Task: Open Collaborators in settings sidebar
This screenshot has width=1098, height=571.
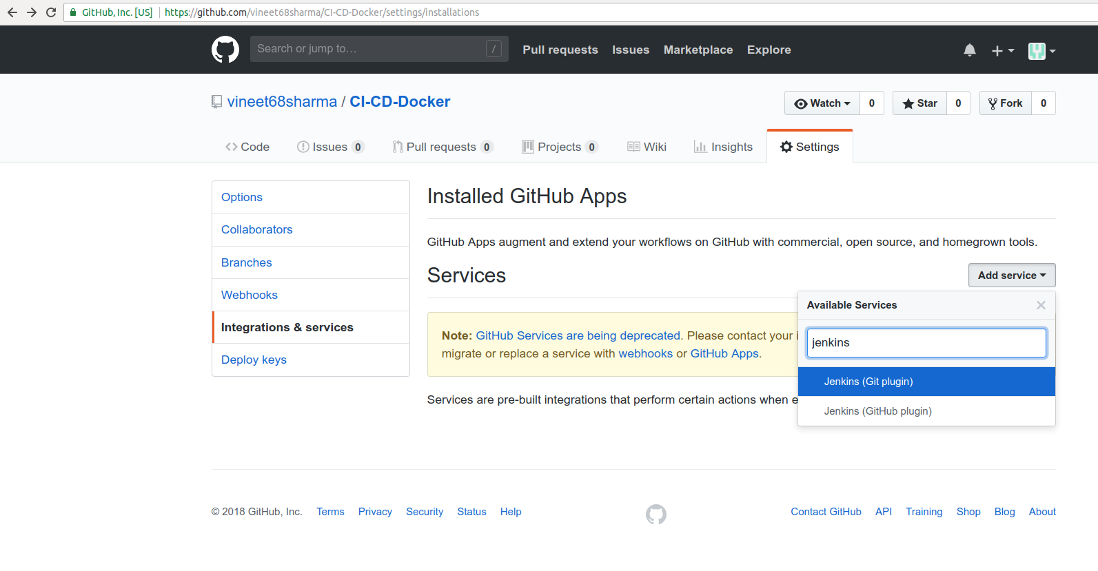Action: [x=311, y=229]
